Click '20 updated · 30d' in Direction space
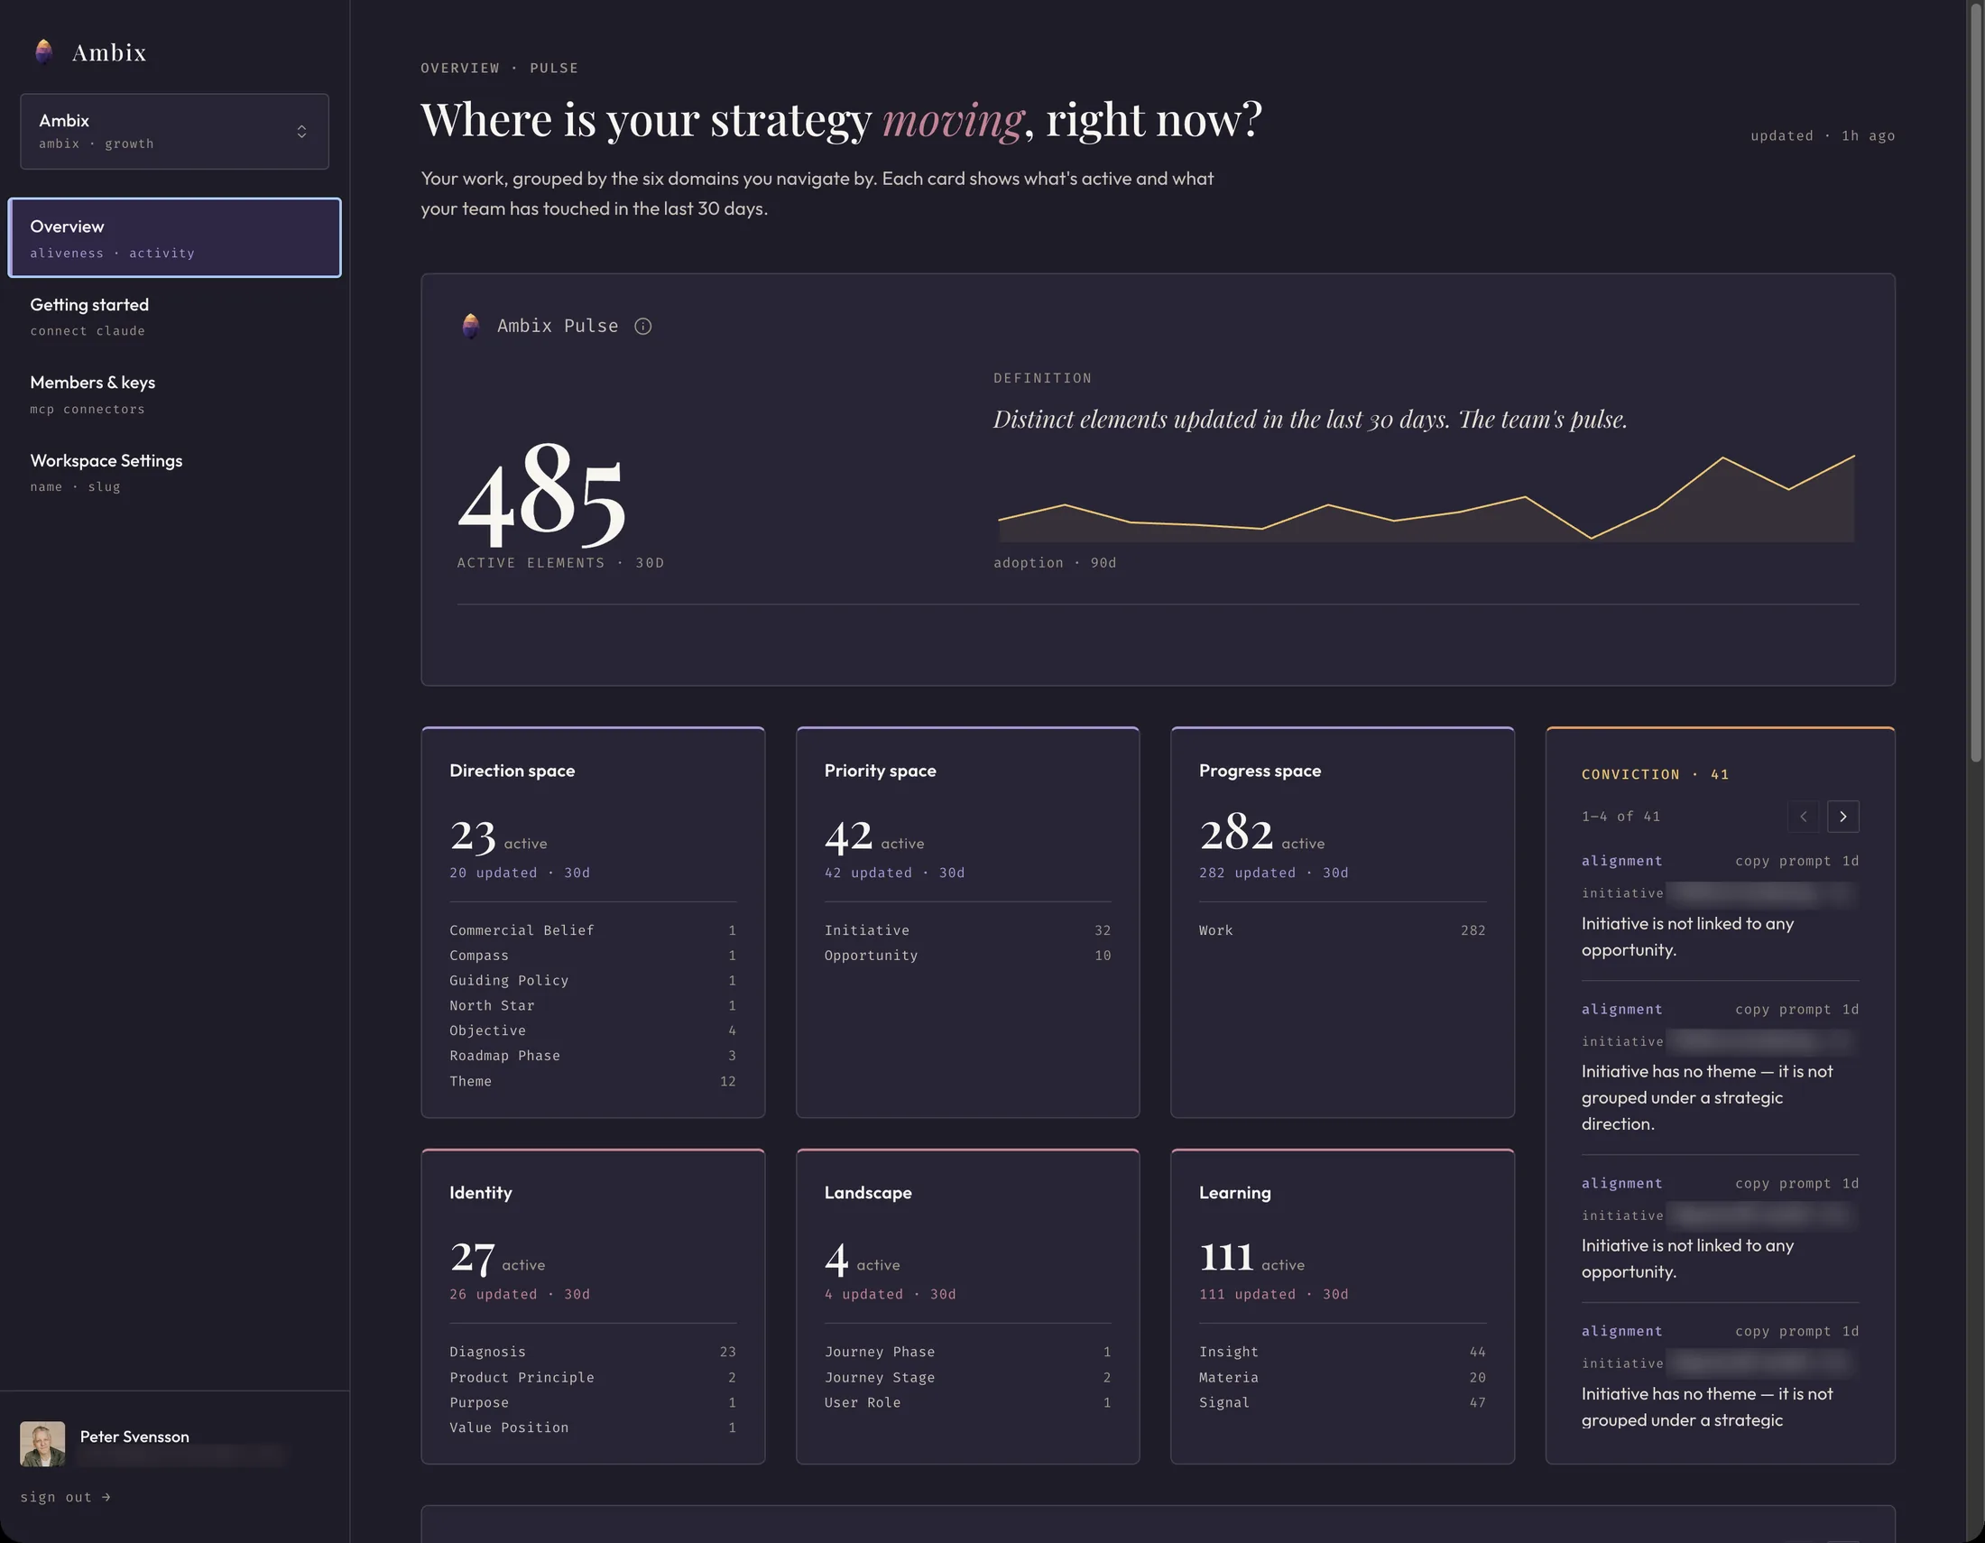 pyautogui.click(x=520, y=873)
